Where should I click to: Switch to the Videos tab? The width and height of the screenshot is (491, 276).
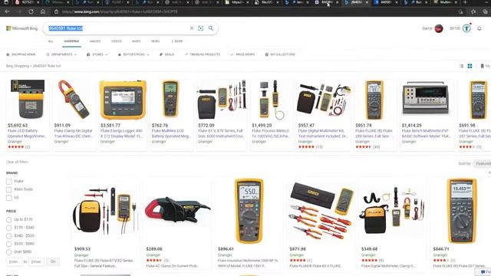(117, 41)
